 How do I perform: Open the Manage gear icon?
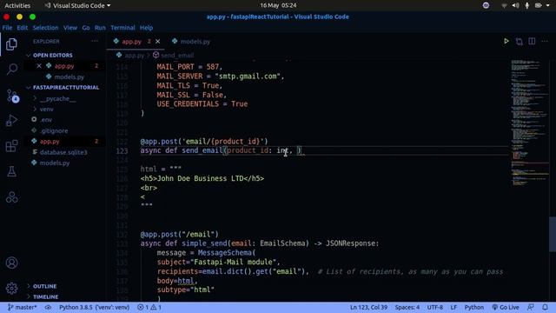11,288
